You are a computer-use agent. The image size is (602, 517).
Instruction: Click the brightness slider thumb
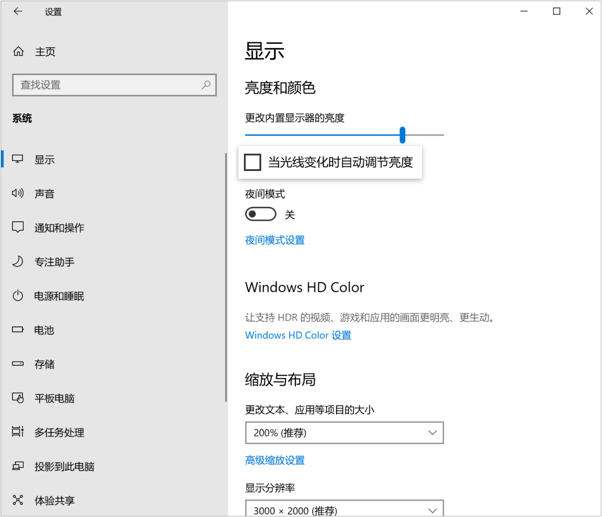point(402,135)
